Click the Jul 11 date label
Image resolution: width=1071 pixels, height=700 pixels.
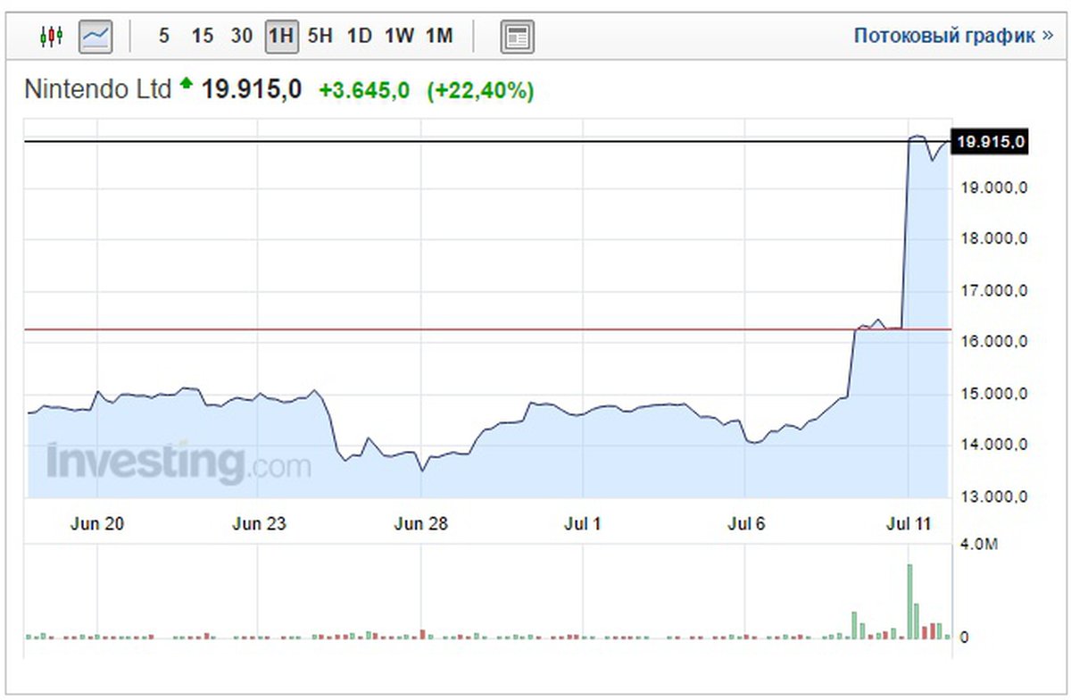coord(909,524)
